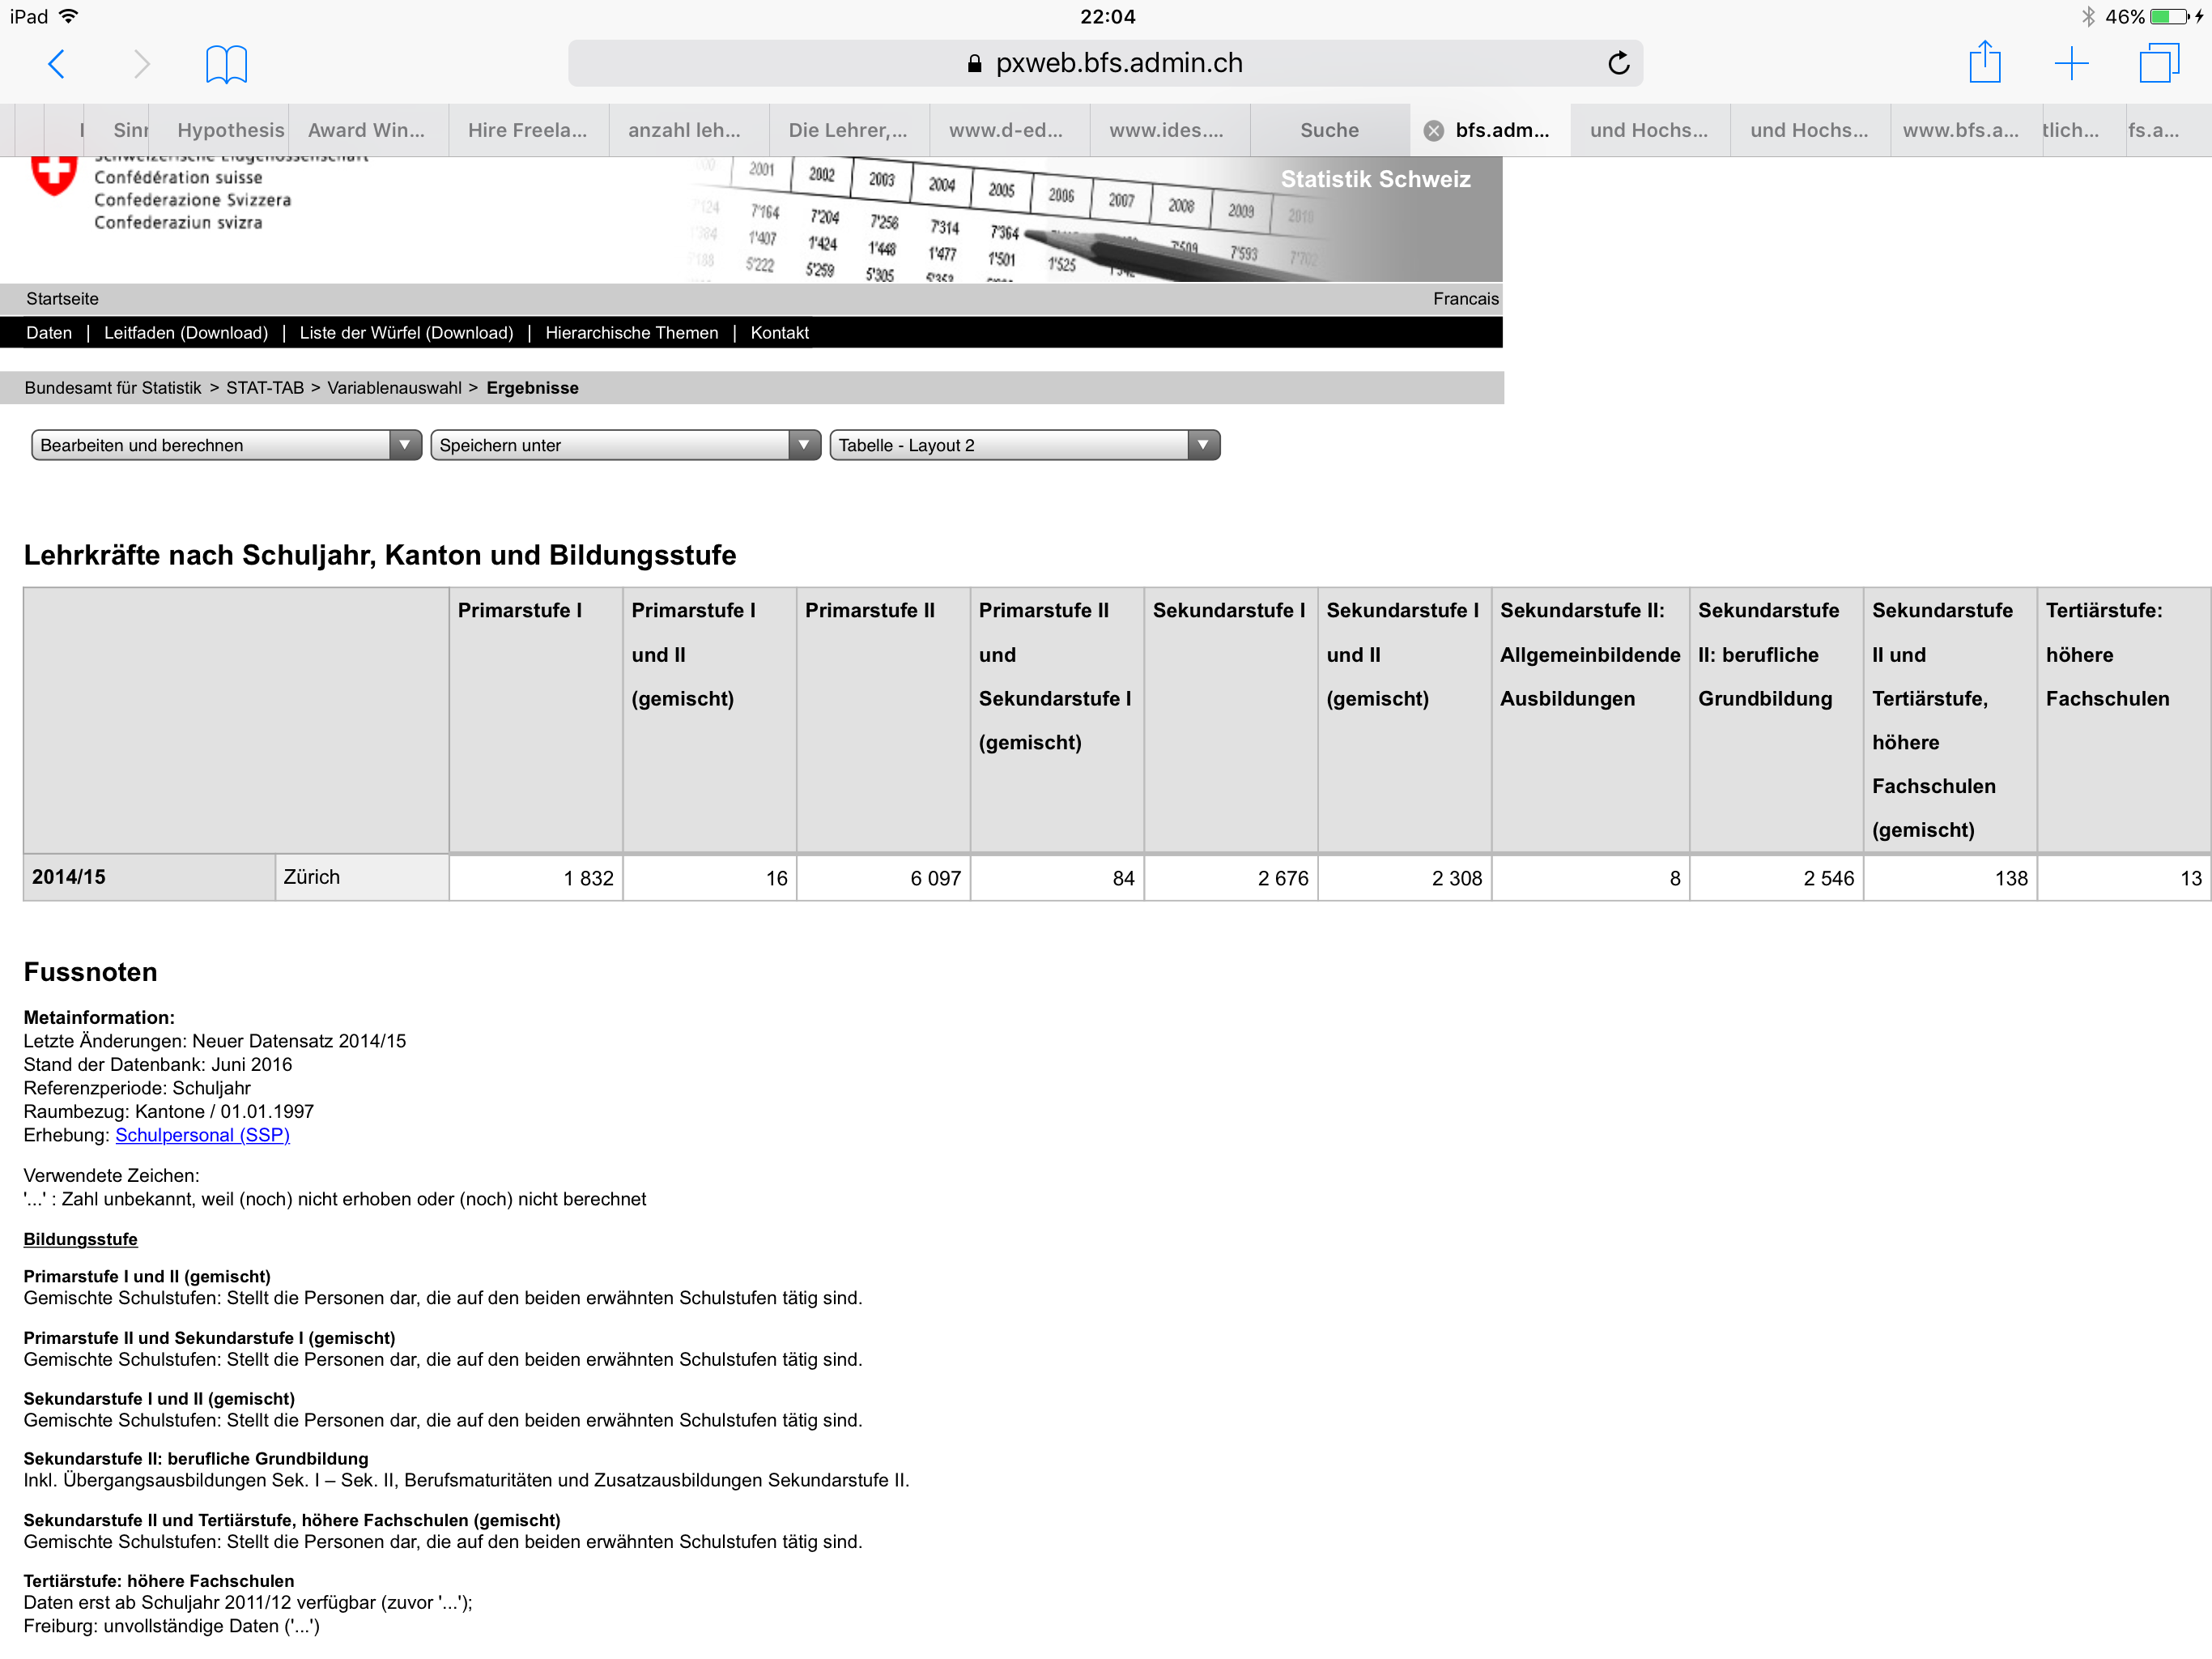Add a new tab with plus icon
The width and height of the screenshot is (2212, 1659).
[x=2071, y=64]
